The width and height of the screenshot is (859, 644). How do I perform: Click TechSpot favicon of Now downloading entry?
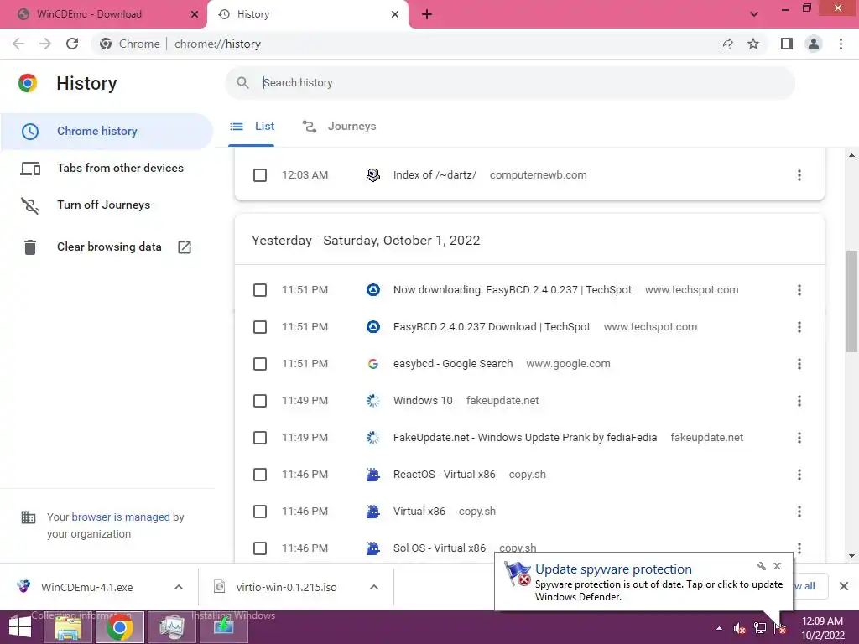click(x=373, y=290)
